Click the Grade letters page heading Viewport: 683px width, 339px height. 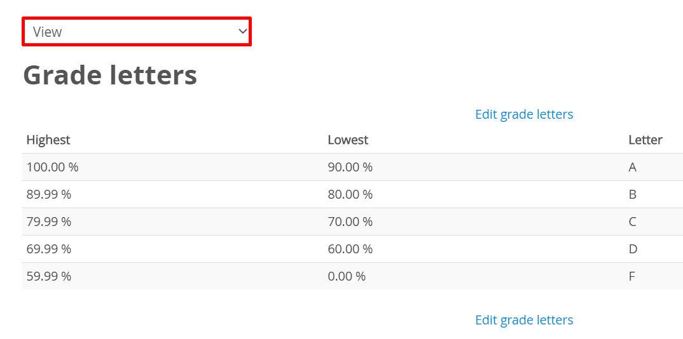(x=110, y=75)
